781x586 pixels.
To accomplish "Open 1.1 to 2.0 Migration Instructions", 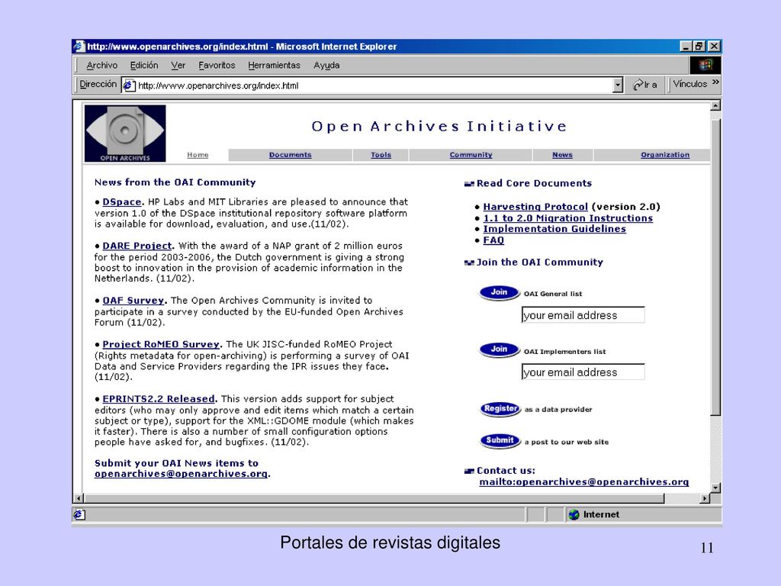I will point(567,218).
